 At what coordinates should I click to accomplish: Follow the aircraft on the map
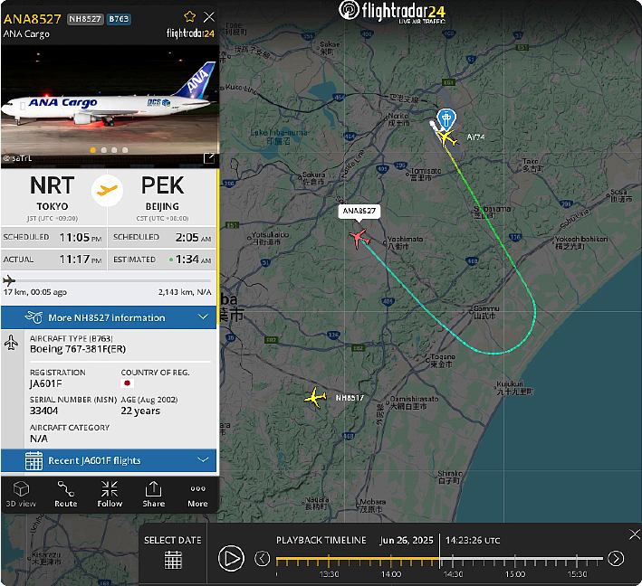[x=110, y=494]
